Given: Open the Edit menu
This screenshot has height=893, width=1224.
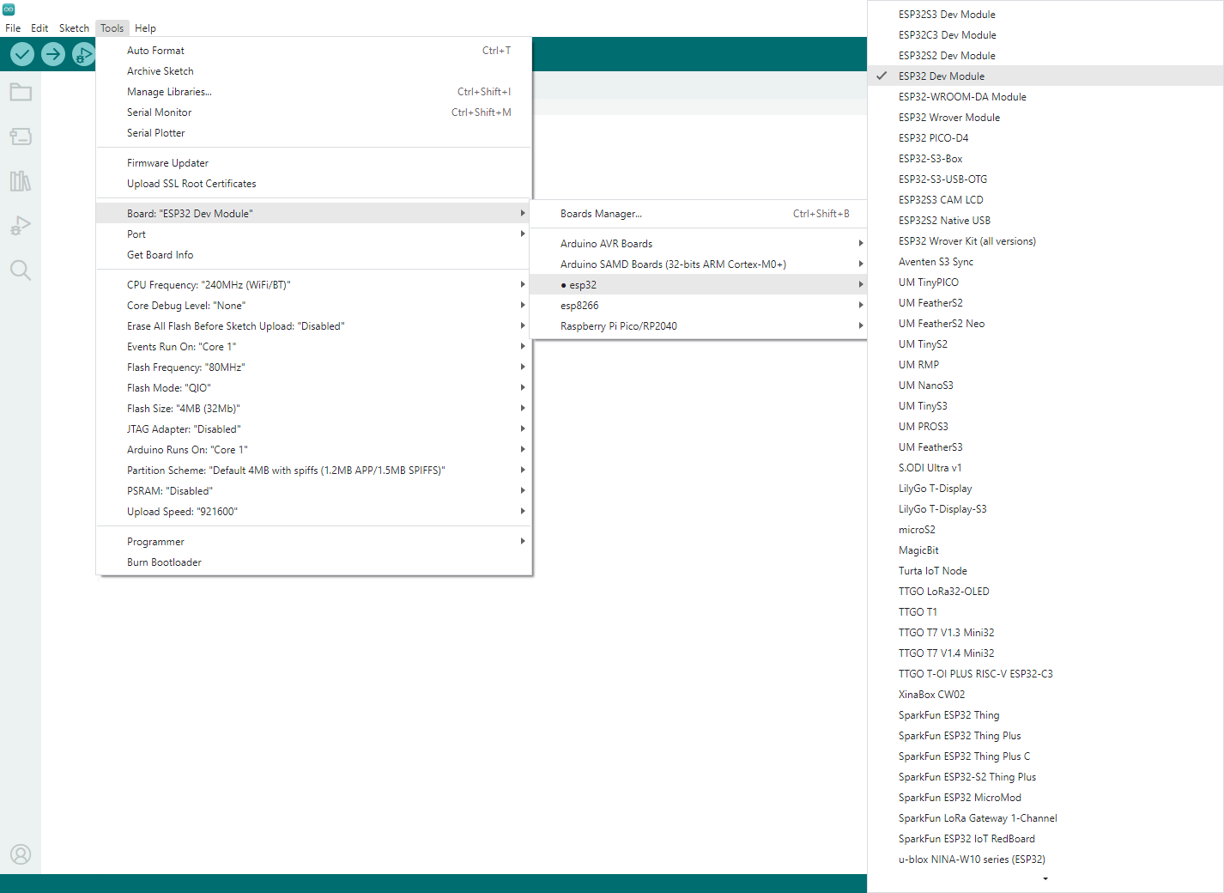Looking at the screenshot, I should coord(39,28).
